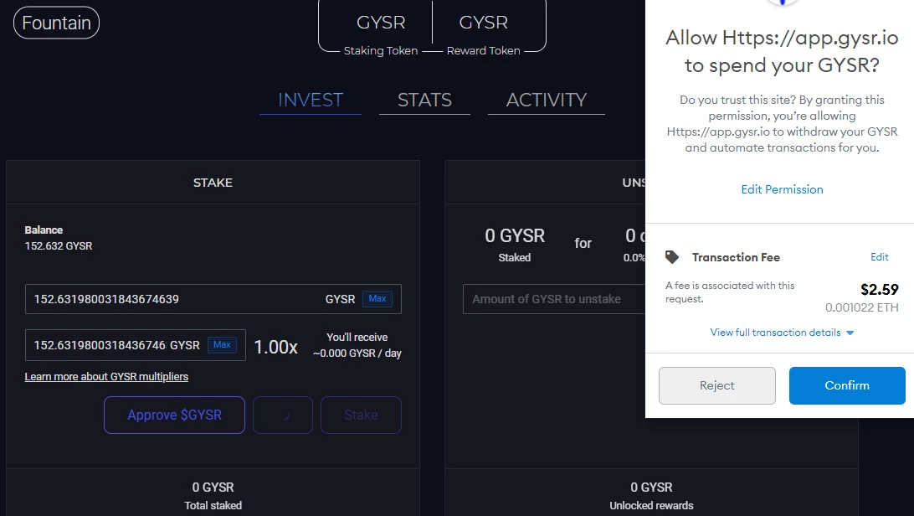Switch to the ACTIVITY tab
Viewport: 914px width, 516px height.
(547, 101)
